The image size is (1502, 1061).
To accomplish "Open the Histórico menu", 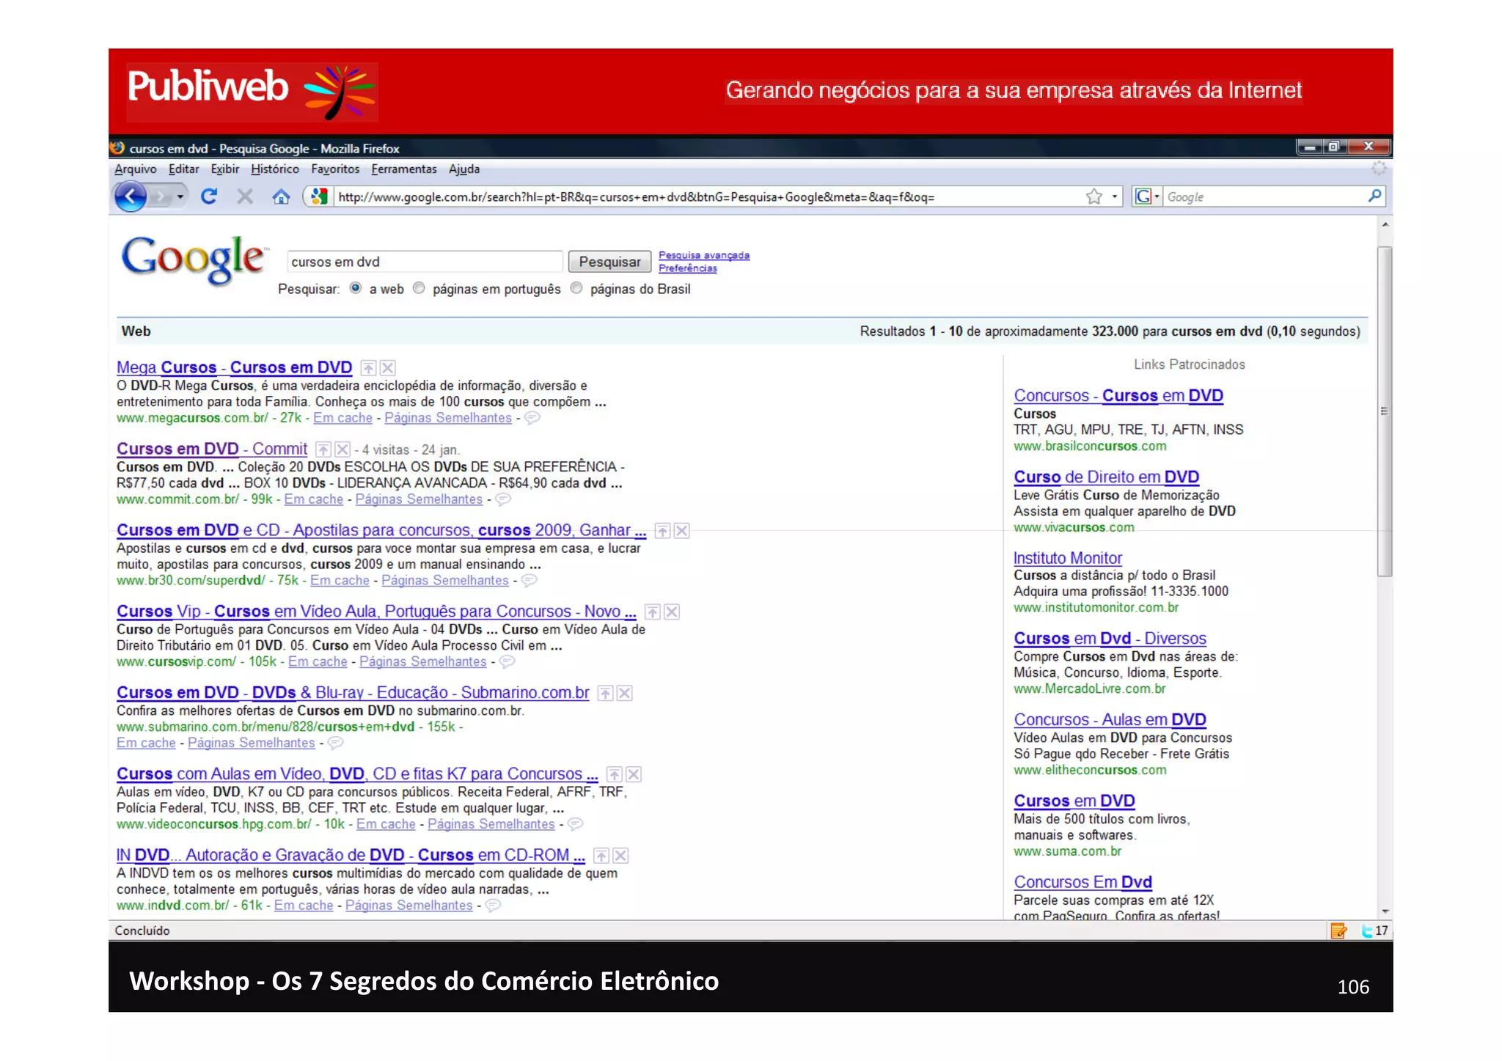I will point(274,169).
